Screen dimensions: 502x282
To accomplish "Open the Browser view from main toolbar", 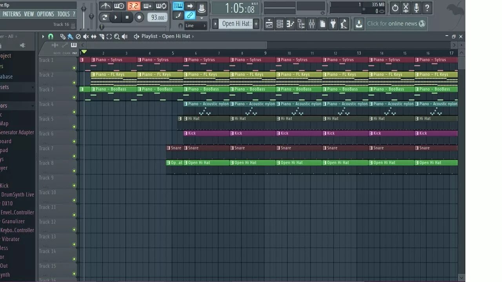I will click(x=301, y=24).
